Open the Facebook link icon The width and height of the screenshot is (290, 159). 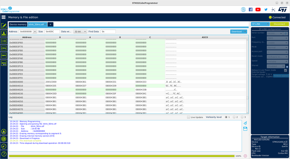(250, 9)
